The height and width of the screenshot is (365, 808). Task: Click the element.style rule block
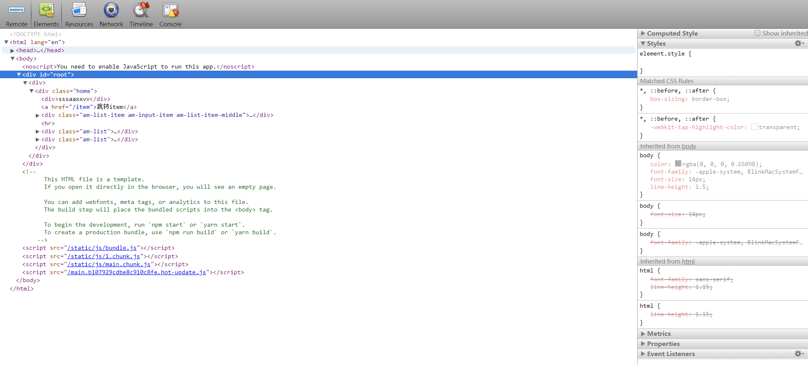click(723, 62)
